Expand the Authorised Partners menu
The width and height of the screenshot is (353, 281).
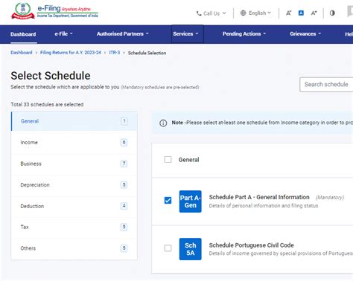click(x=123, y=34)
